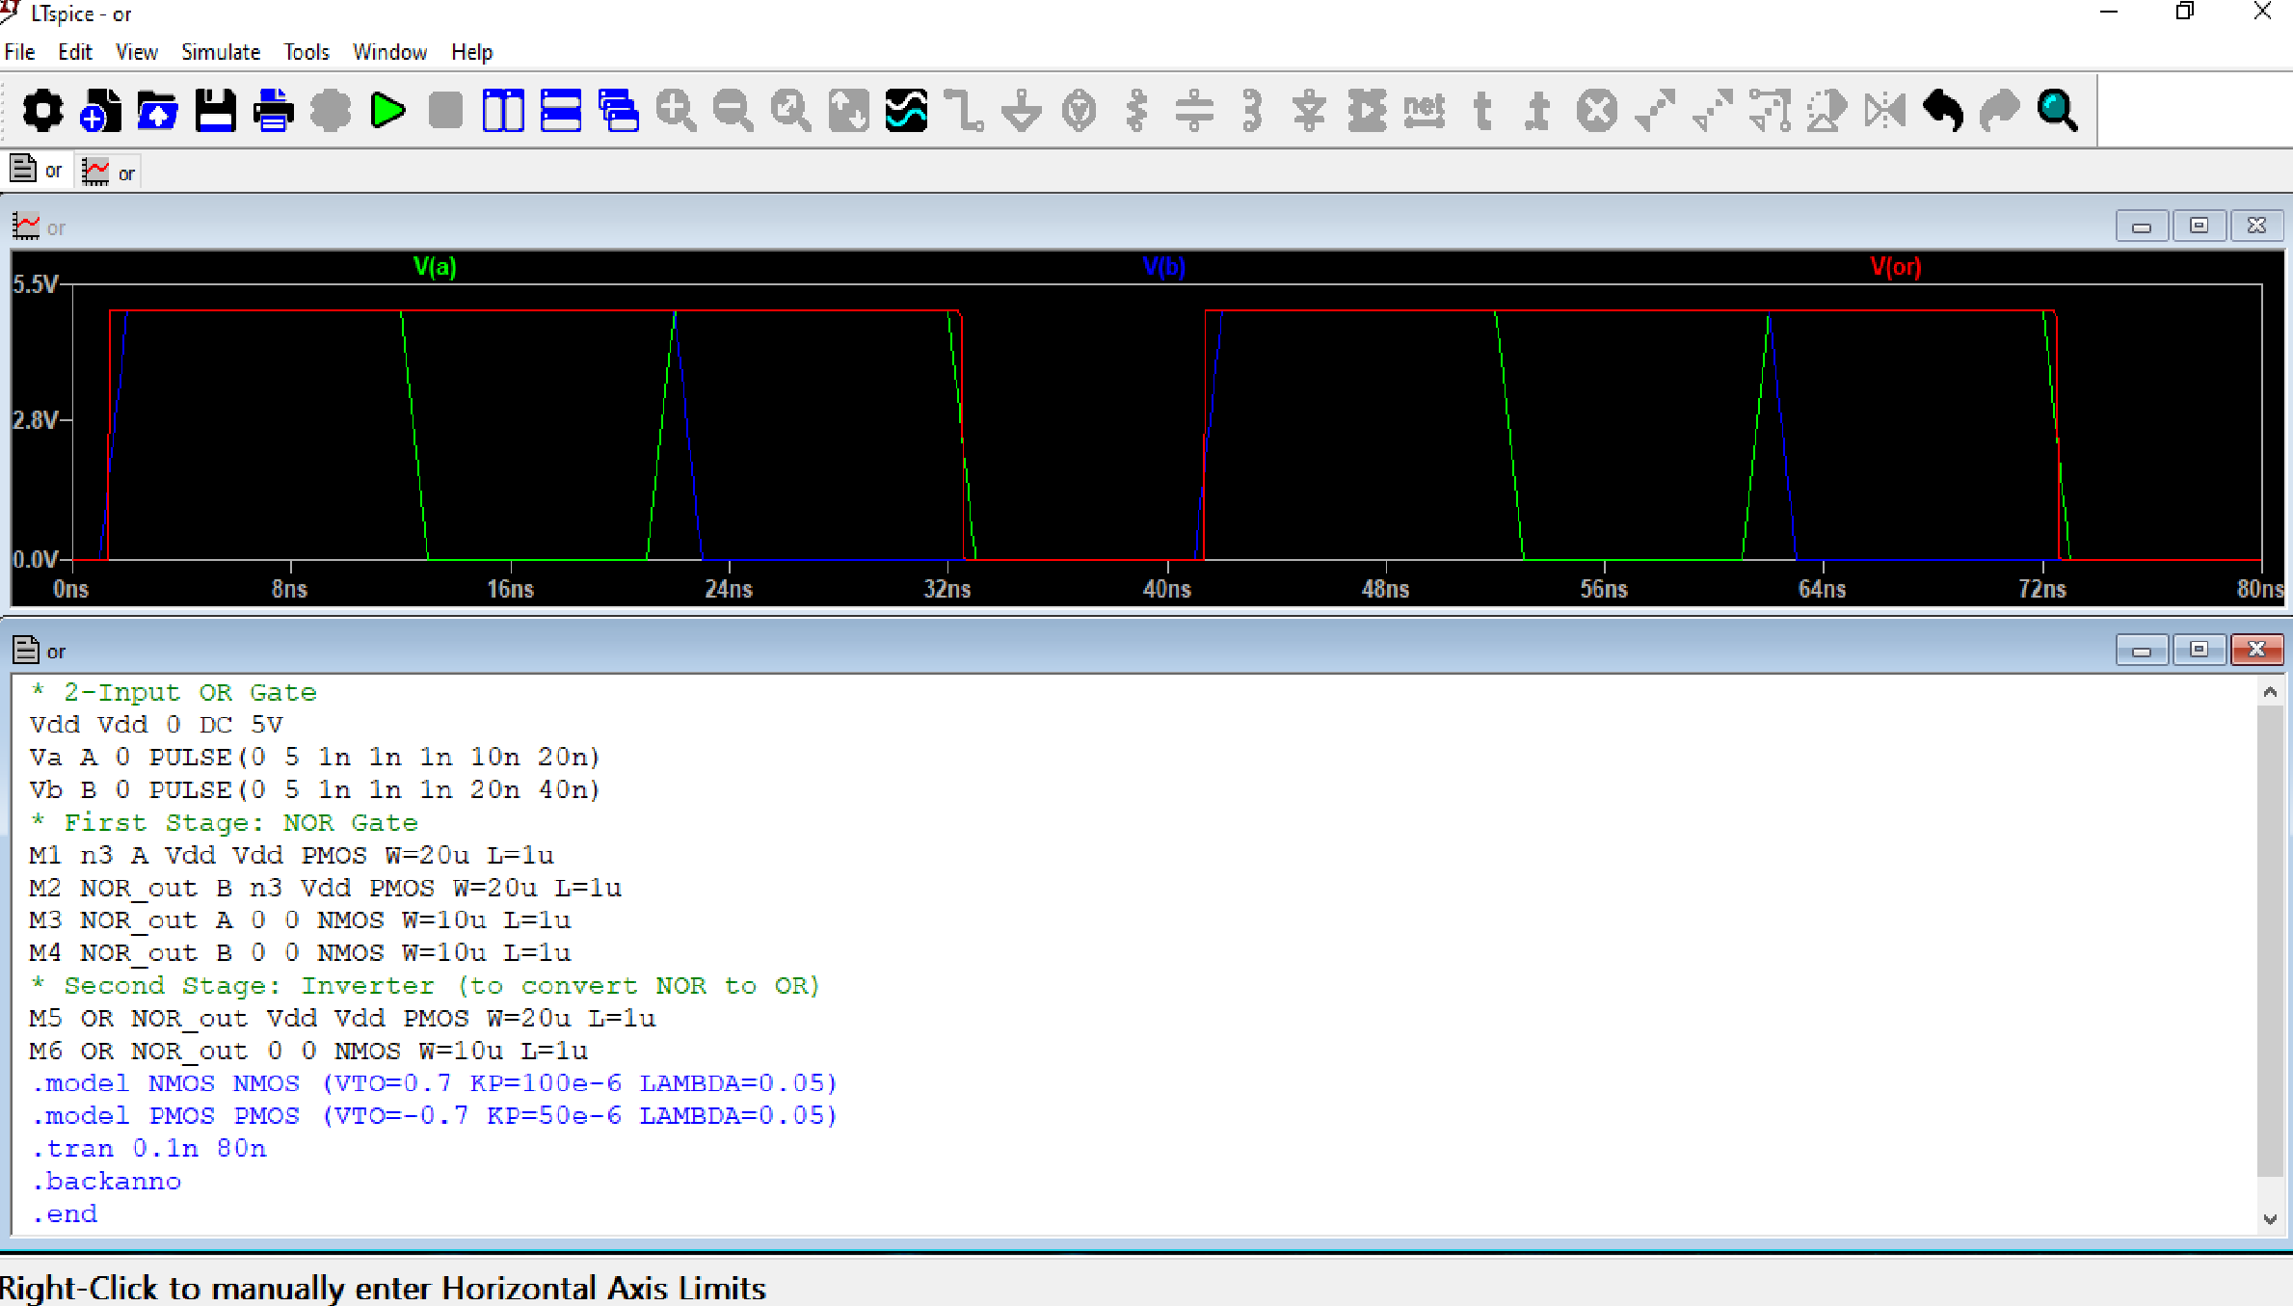Add a net label
The image size is (2293, 1306).
coord(1425,111)
